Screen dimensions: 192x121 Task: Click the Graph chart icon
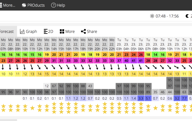point(22,32)
